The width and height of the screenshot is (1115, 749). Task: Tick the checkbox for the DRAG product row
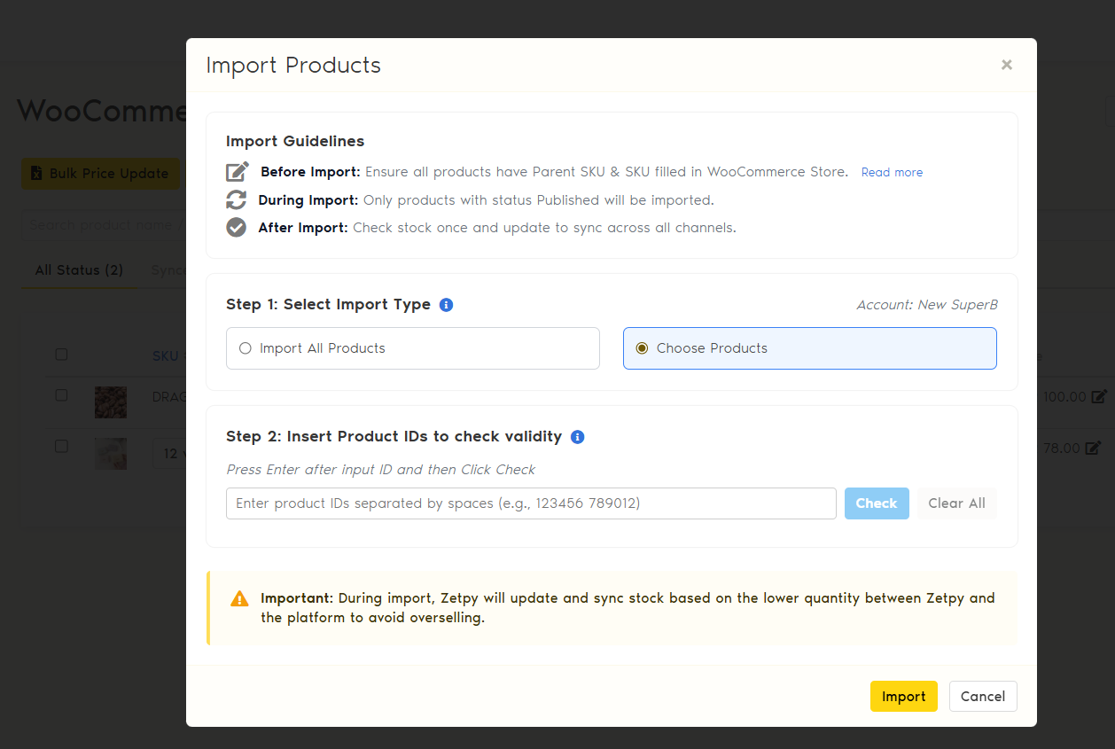tap(61, 395)
